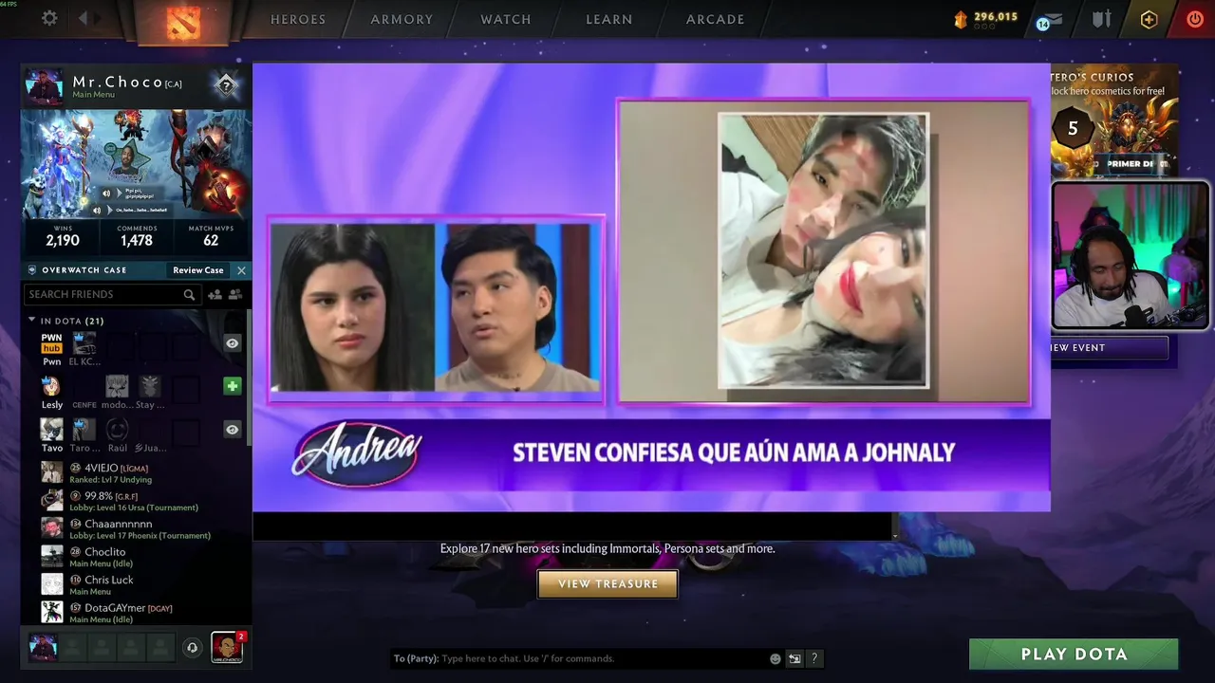The width and height of the screenshot is (1215, 683).
Task: Click the Mr.Choco profile name
Action: tap(118, 83)
